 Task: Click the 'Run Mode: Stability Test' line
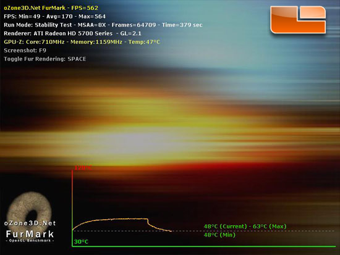tap(103, 25)
